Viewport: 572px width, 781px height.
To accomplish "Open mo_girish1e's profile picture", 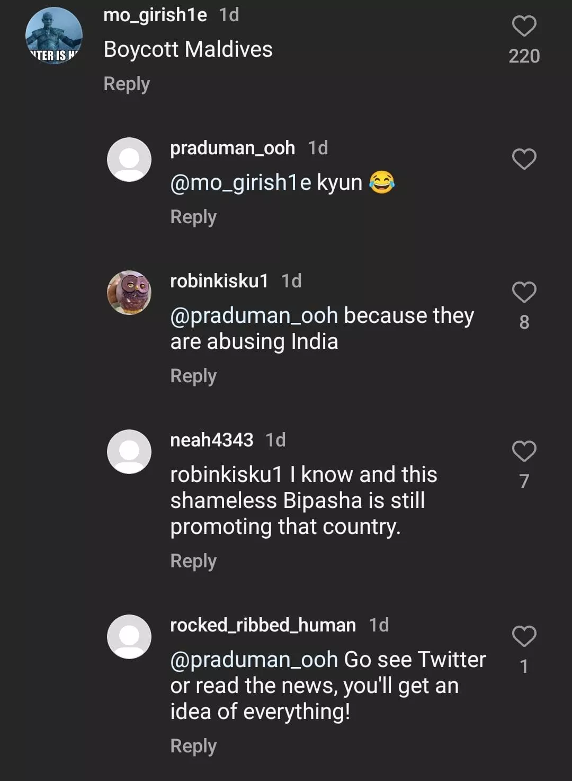I will (x=53, y=36).
